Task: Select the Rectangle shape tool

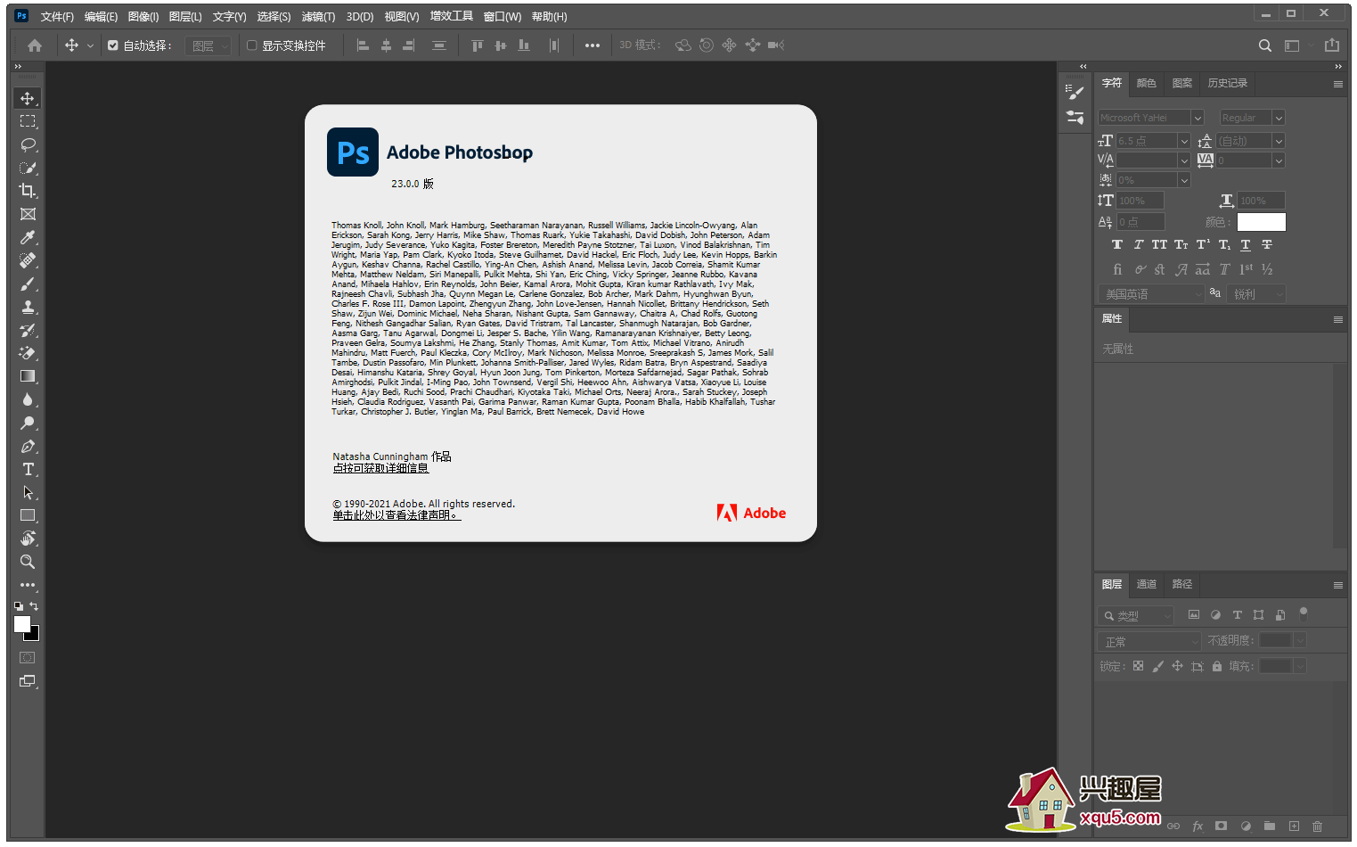Action: pos(28,515)
